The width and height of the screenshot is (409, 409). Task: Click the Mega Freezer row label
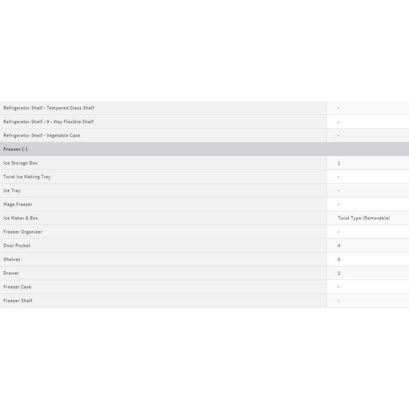coord(18,204)
